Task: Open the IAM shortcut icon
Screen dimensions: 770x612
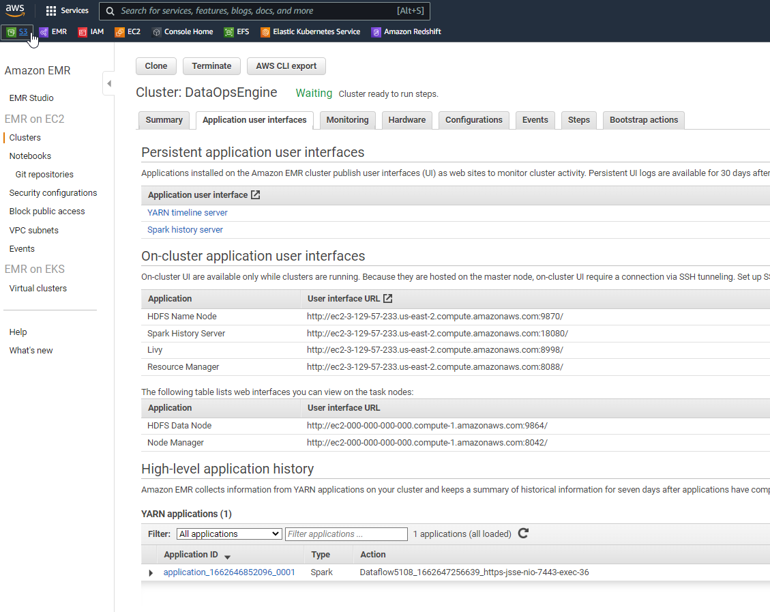Action: click(83, 32)
